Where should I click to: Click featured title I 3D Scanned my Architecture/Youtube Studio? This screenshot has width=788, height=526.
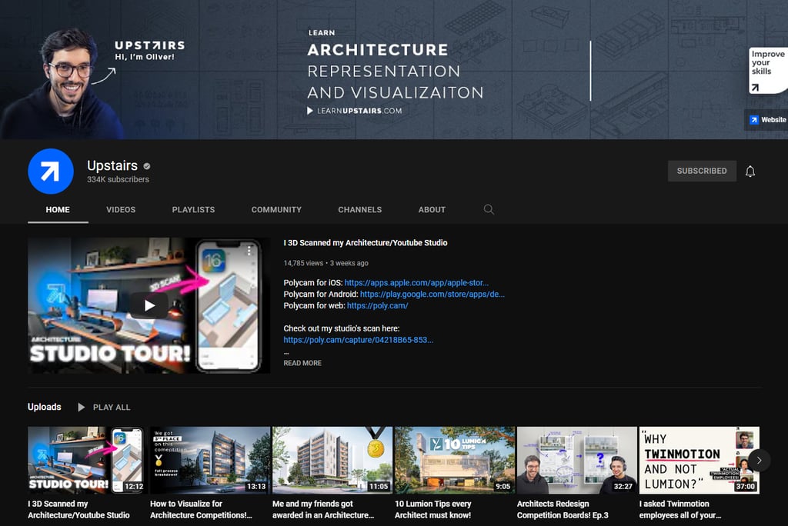point(366,243)
